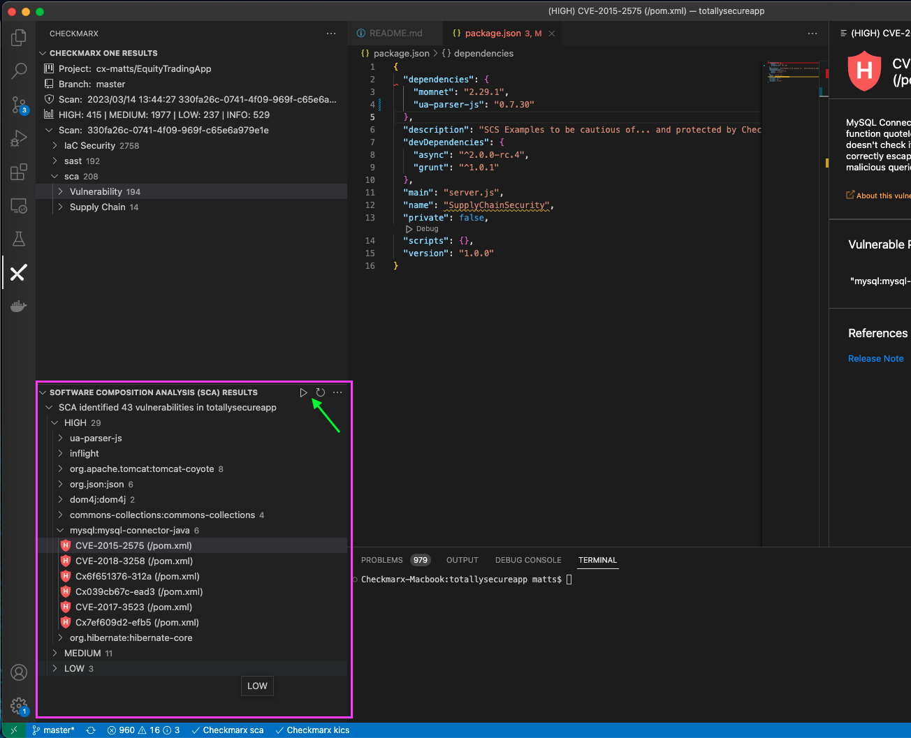
Task: Close the package.json editor tab
Action: (x=551, y=34)
